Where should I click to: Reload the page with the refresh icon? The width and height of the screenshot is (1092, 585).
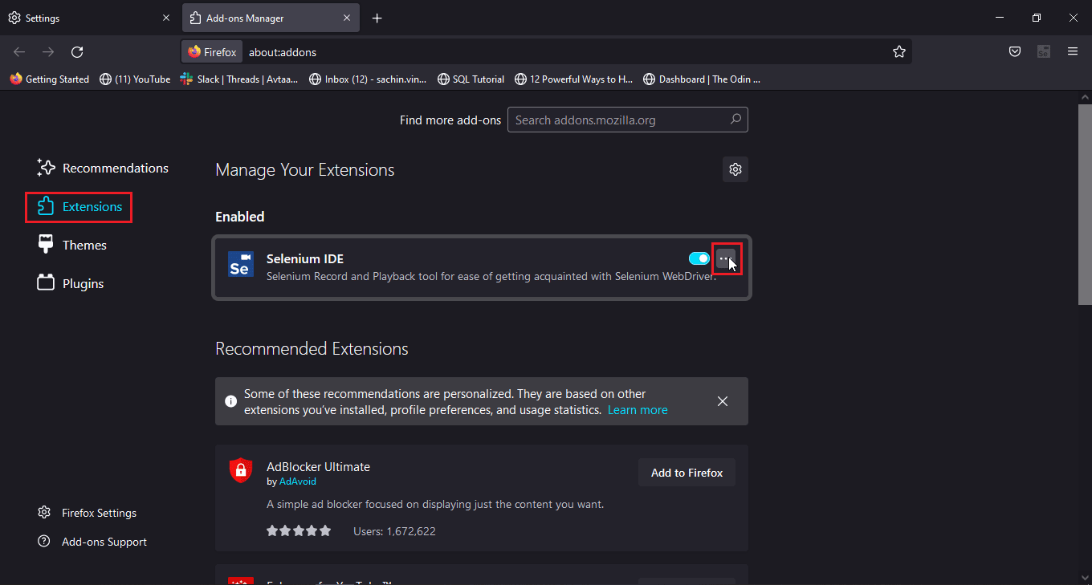[77, 52]
